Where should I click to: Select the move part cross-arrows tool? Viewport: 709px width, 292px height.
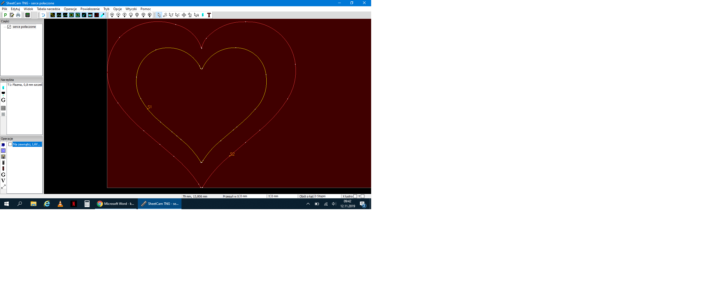(x=184, y=15)
